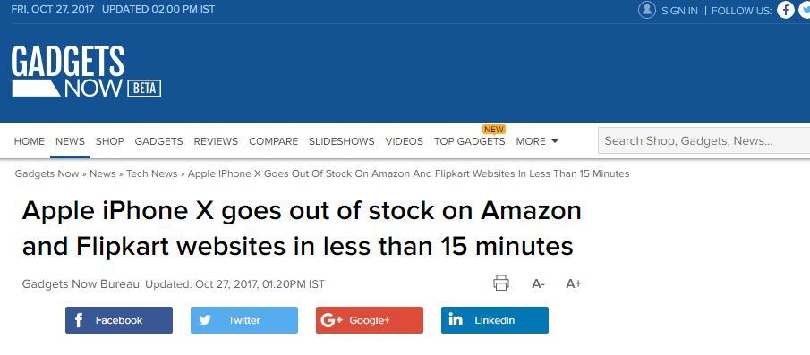Click the print article icon
This screenshot has width=810, height=355.
coord(500,283)
